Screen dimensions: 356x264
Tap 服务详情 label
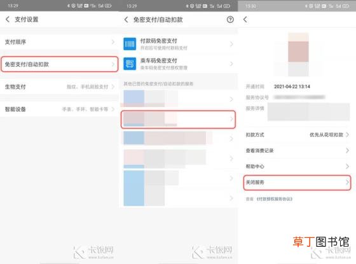255,108
